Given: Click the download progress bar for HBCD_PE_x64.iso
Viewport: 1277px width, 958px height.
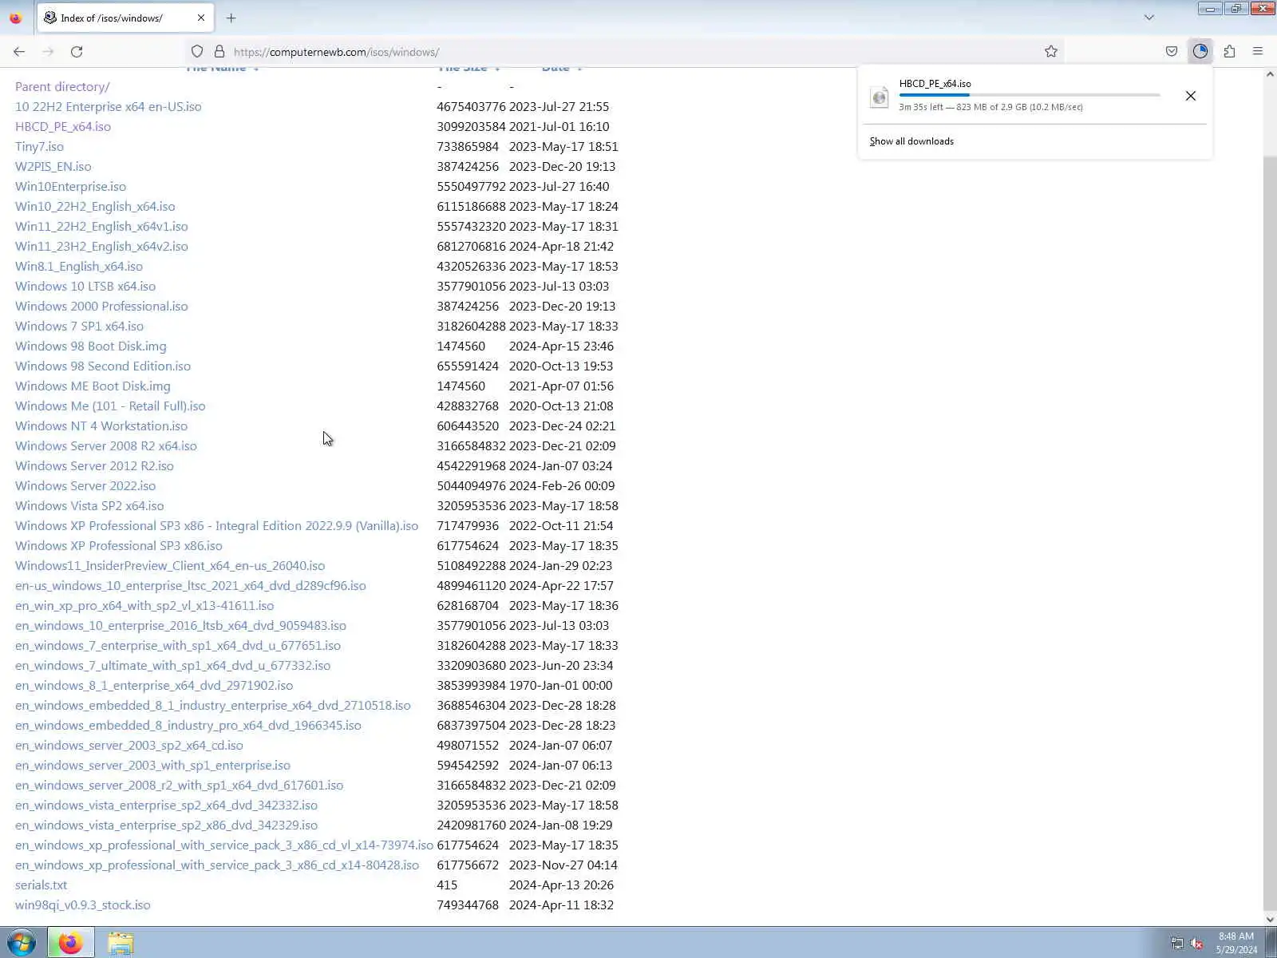Looking at the screenshot, I should tap(1030, 95).
